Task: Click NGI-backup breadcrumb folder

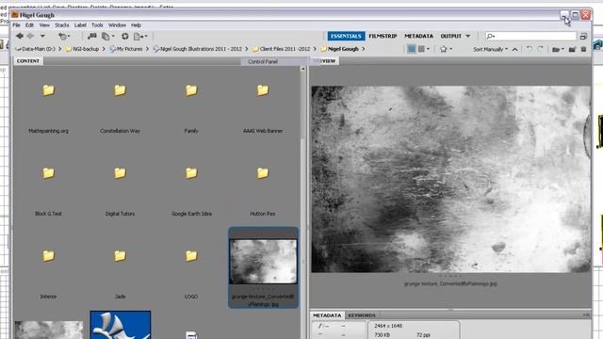Action: tap(83, 49)
